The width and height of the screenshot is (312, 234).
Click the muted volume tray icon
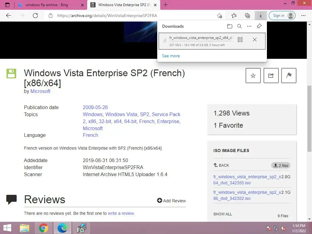tap(283, 228)
